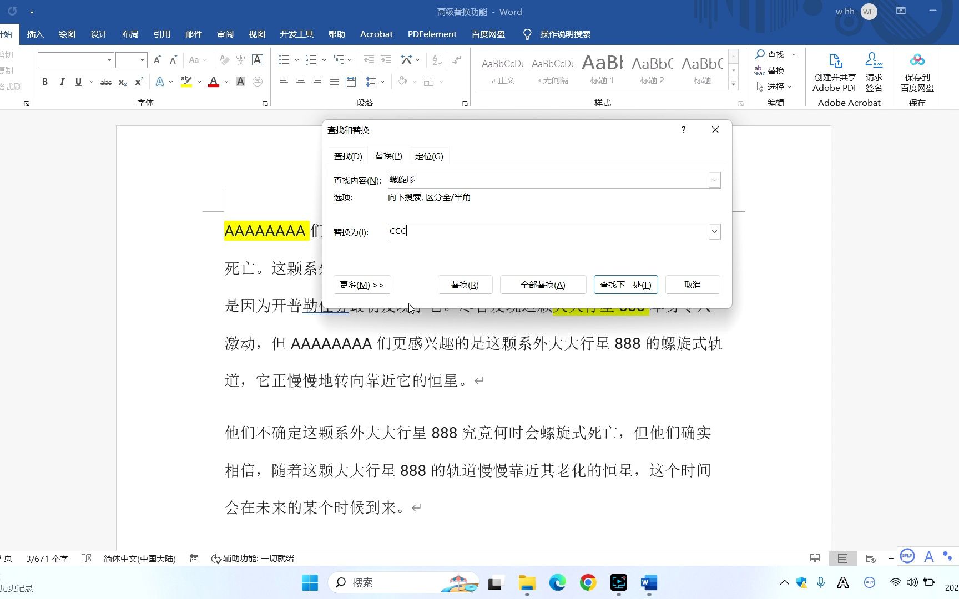Open the change case dropdown
The height and width of the screenshot is (599, 959).
[x=197, y=60]
